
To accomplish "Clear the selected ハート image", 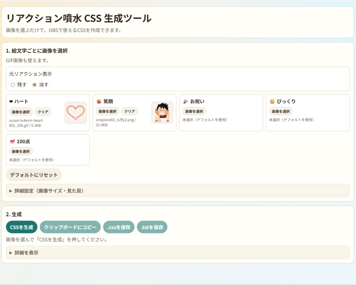I will (43, 111).
